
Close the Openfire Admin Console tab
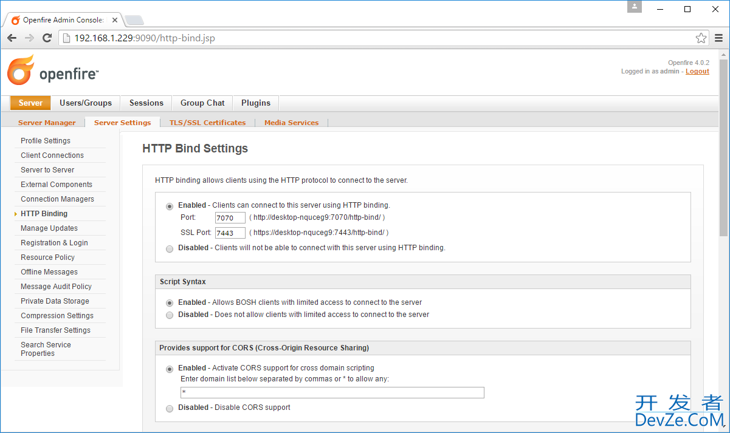tap(115, 20)
